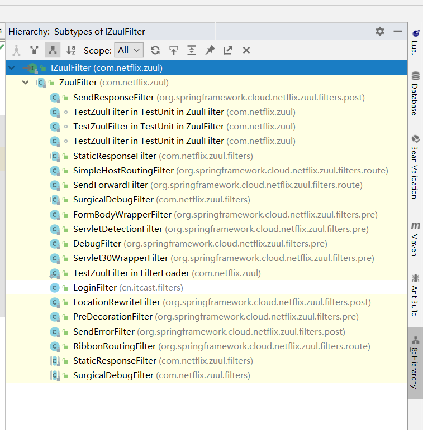Click the Servlet30WrapperFilter class icon

pyautogui.click(x=55, y=258)
